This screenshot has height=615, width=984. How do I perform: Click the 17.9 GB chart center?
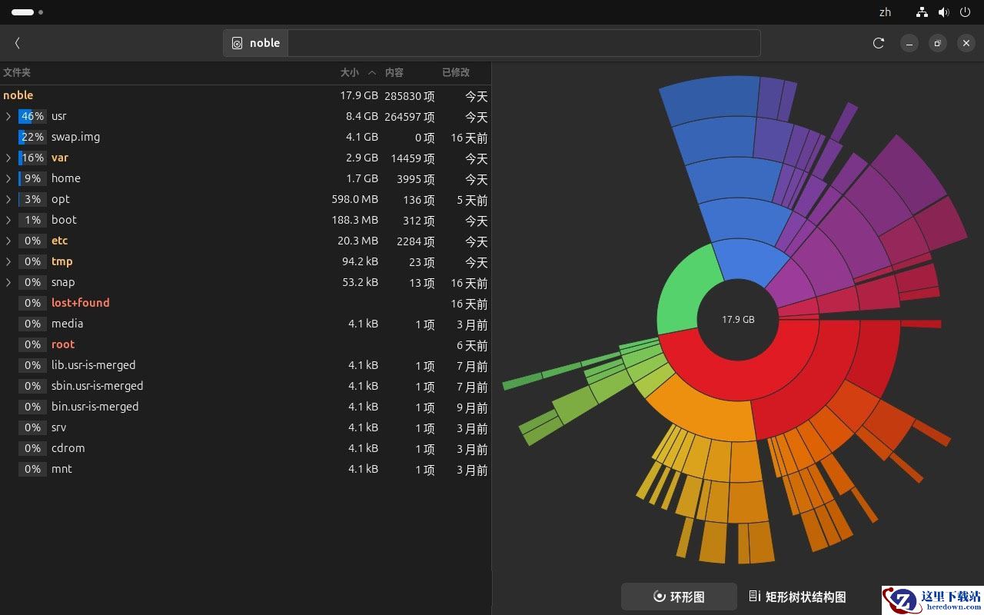point(738,319)
